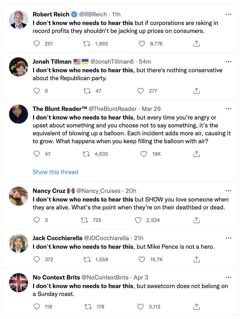Reply to No Context Brits tweet
The height and width of the screenshot is (319, 242).
[37, 307]
